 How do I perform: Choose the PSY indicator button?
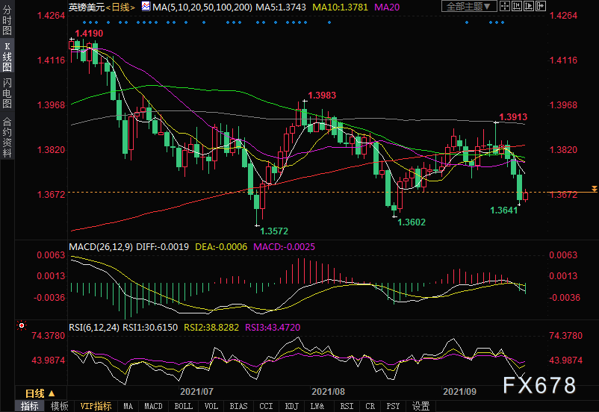tap(393, 406)
